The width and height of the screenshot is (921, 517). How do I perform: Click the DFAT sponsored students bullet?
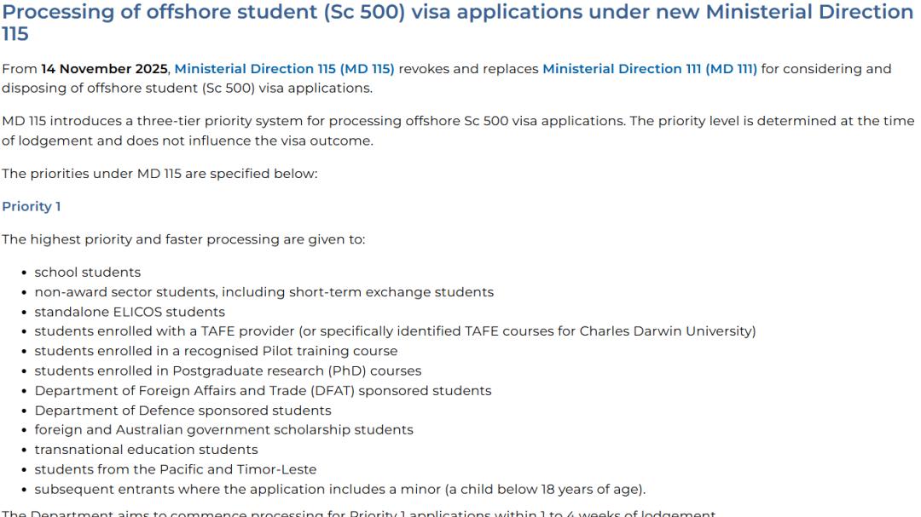coord(263,390)
